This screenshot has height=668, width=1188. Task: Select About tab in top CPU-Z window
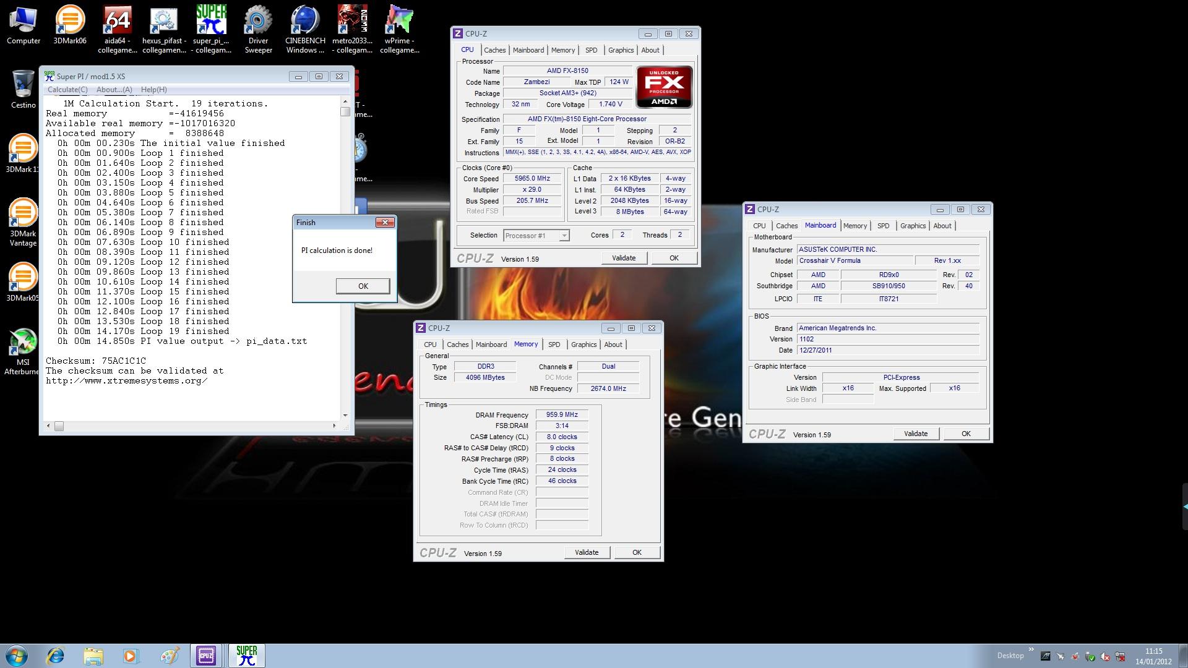click(650, 50)
